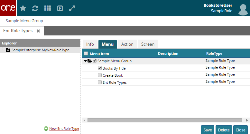
Task: Click the BookstoreUser name
Action: [218, 5]
